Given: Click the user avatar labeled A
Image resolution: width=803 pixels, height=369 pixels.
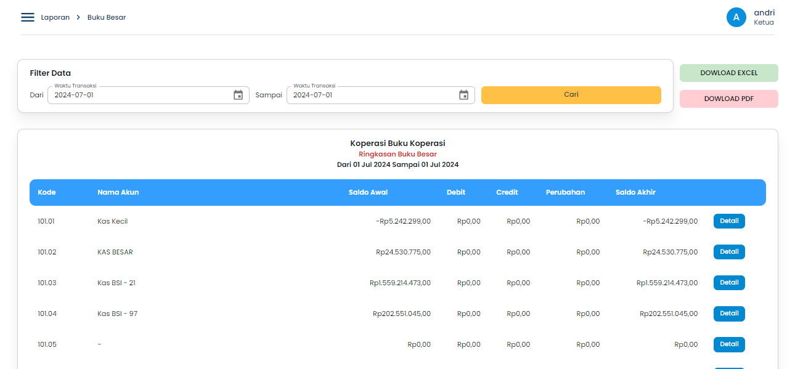Looking at the screenshot, I should point(736,17).
